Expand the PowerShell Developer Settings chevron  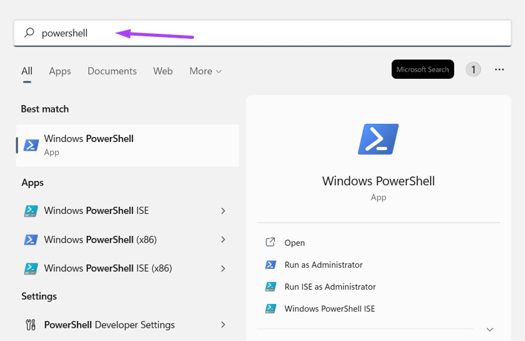pos(223,325)
